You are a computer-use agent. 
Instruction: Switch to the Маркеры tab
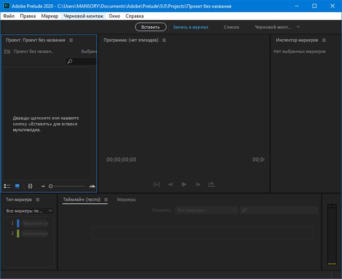pos(126,200)
